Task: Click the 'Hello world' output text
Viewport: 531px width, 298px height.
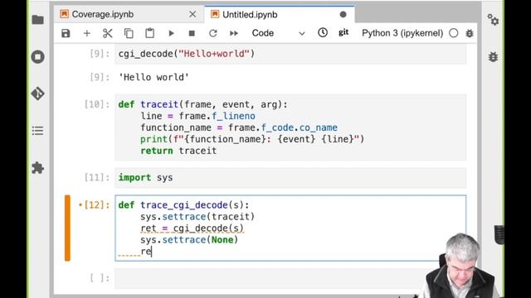Action: pos(153,77)
